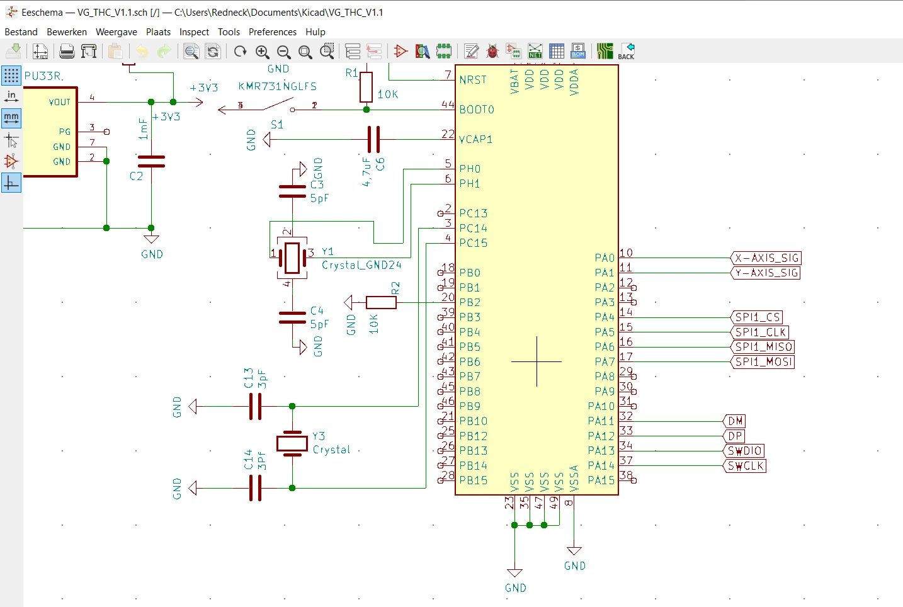Select the X-AXIS_SIG global label
The image size is (903, 607).
pos(766,258)
